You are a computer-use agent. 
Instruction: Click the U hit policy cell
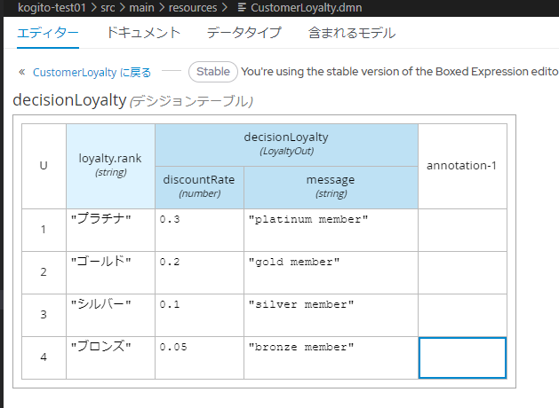click(x=44, y=166)
